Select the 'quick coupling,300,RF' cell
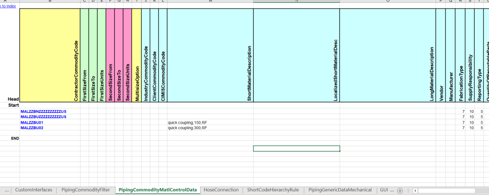489x195 pixels. [210, 127]
